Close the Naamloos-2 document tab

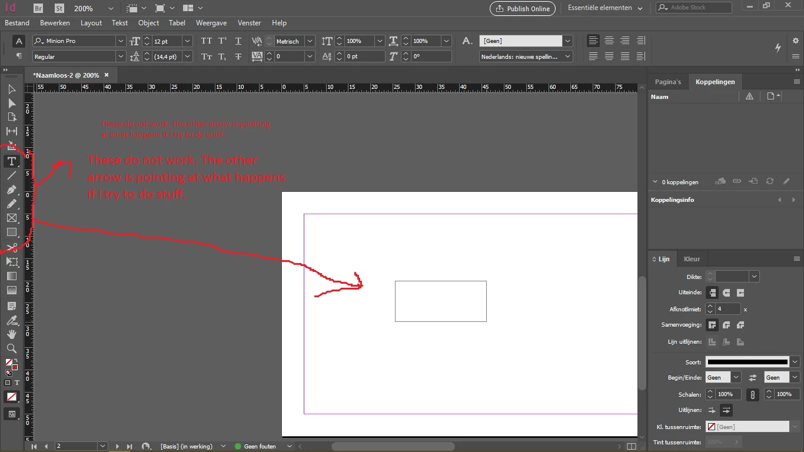tap(107, 75)
